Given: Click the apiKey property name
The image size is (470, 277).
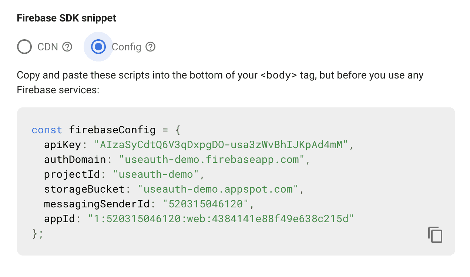Looking at the screenshot, I should pos(63,145).
